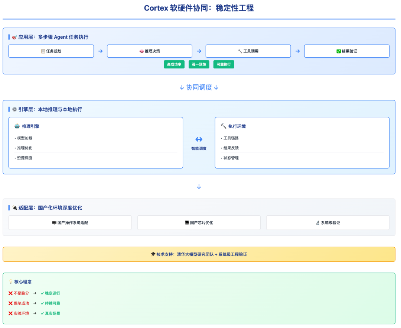Click the double-arrow icon above 智能调度
This screenshot has height=328, width=401.
[199, 139]
